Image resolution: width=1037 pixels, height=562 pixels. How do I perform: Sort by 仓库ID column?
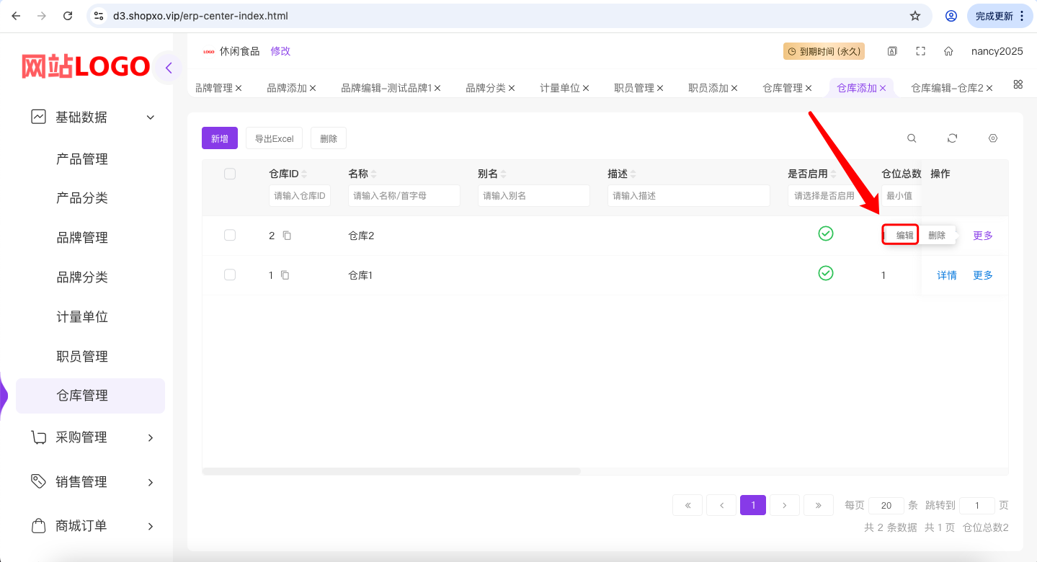click(x=304, y=174)
